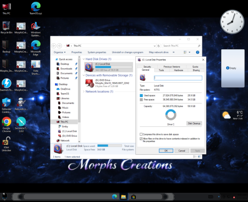Click Properties in Explorer toolbar
The image size is (248, 202).
(76, 52)
